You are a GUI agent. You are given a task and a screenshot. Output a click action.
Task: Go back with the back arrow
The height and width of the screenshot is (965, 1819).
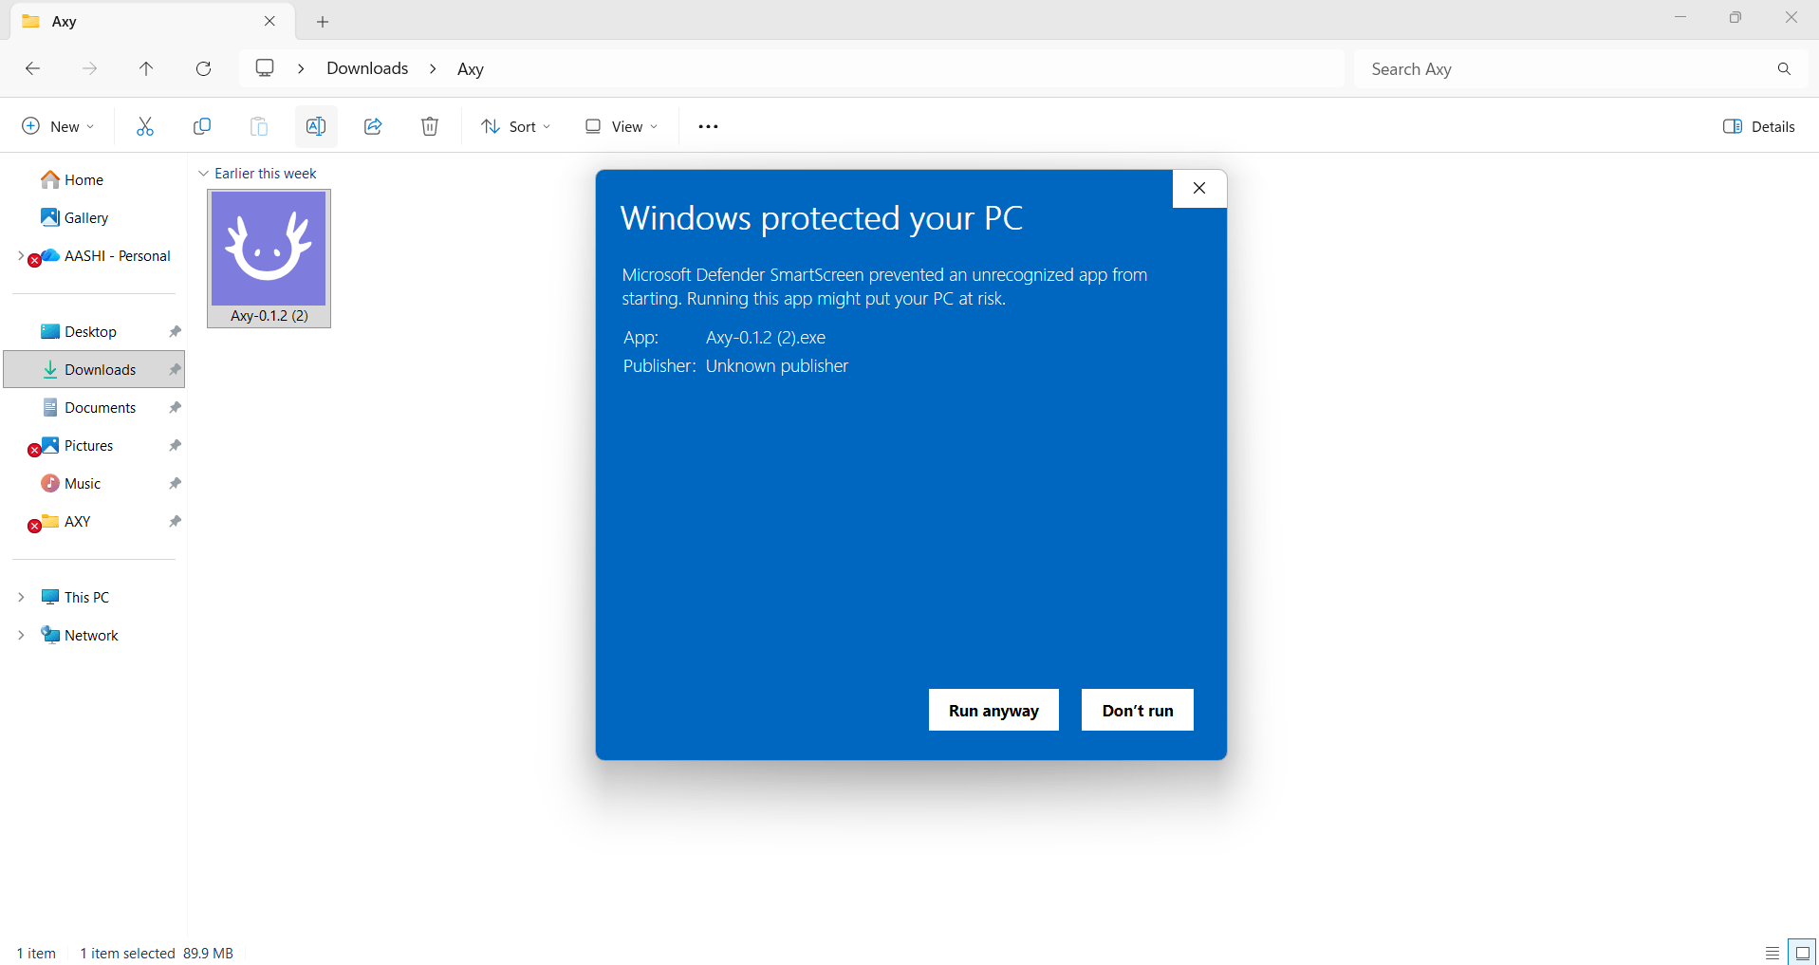[x=32, y=68]
